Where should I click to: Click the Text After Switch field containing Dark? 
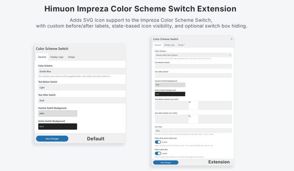(82, 100)
